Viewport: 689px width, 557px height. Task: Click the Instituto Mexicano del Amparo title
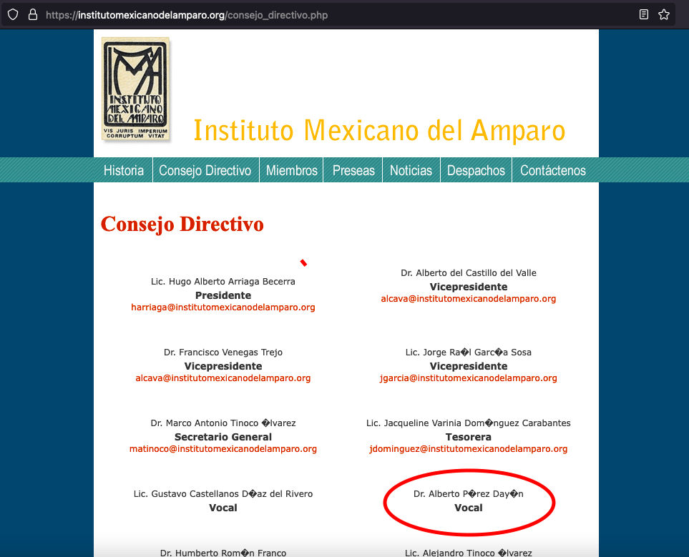coord(379,130)
